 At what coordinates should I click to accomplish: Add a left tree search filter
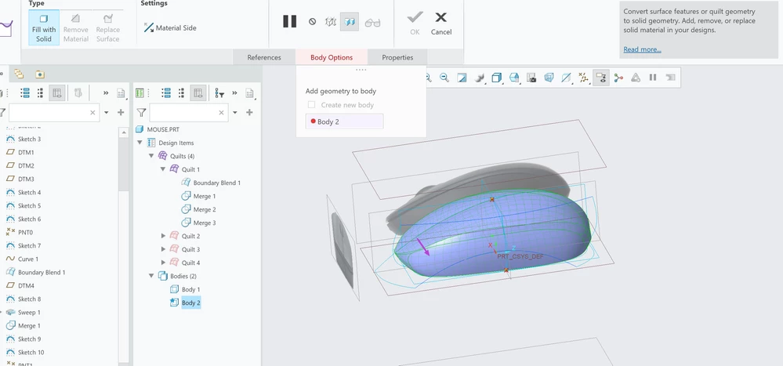click(x=121, y=113)
